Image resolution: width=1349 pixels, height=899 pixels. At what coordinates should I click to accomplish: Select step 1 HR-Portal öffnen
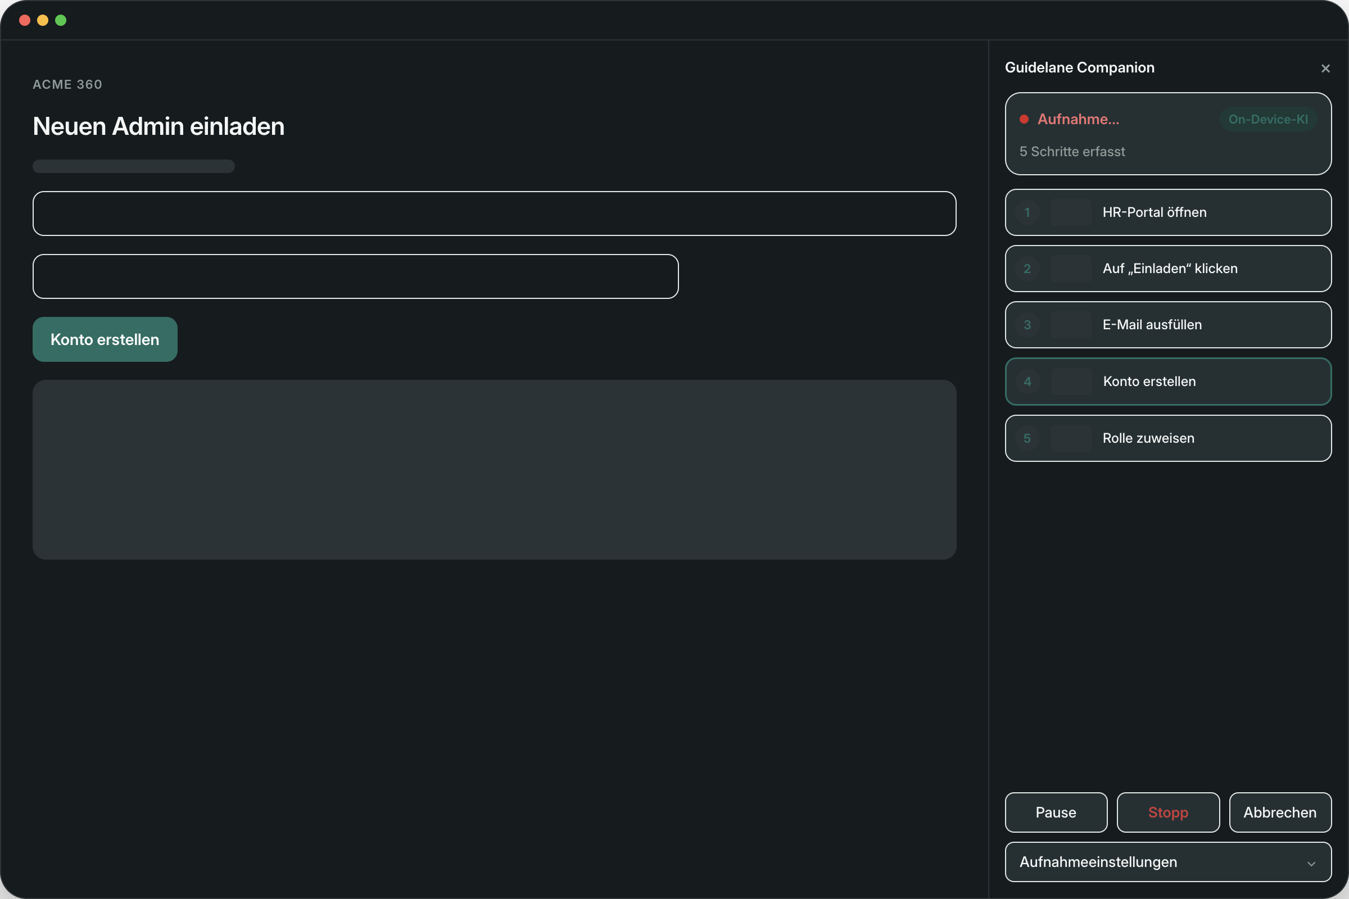point(1168,212)
